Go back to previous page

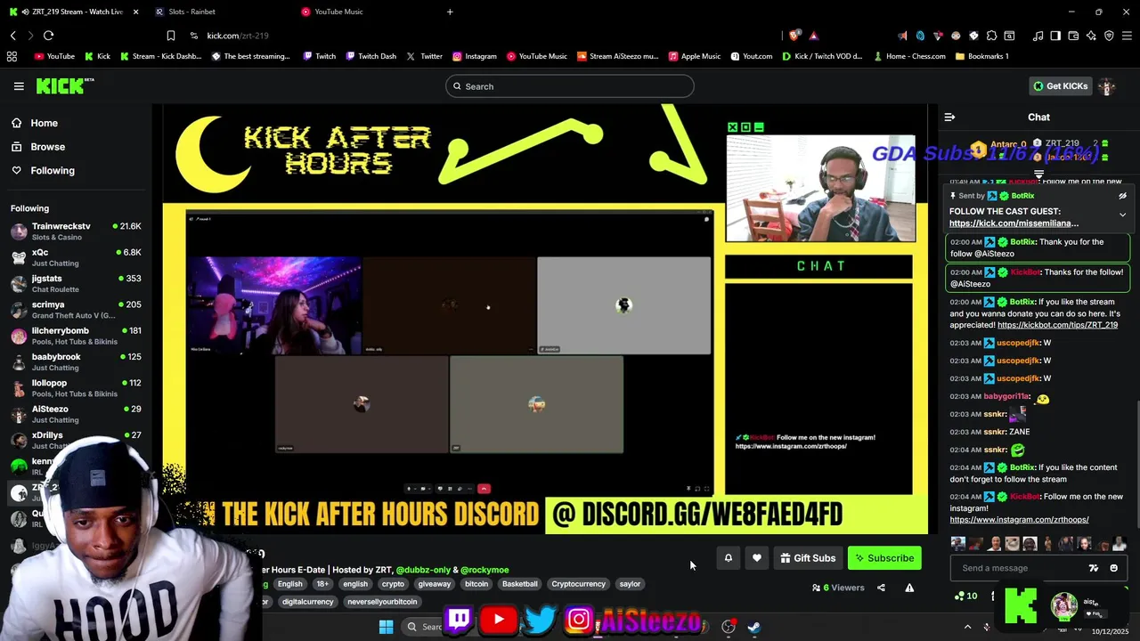tap(12, 36)
